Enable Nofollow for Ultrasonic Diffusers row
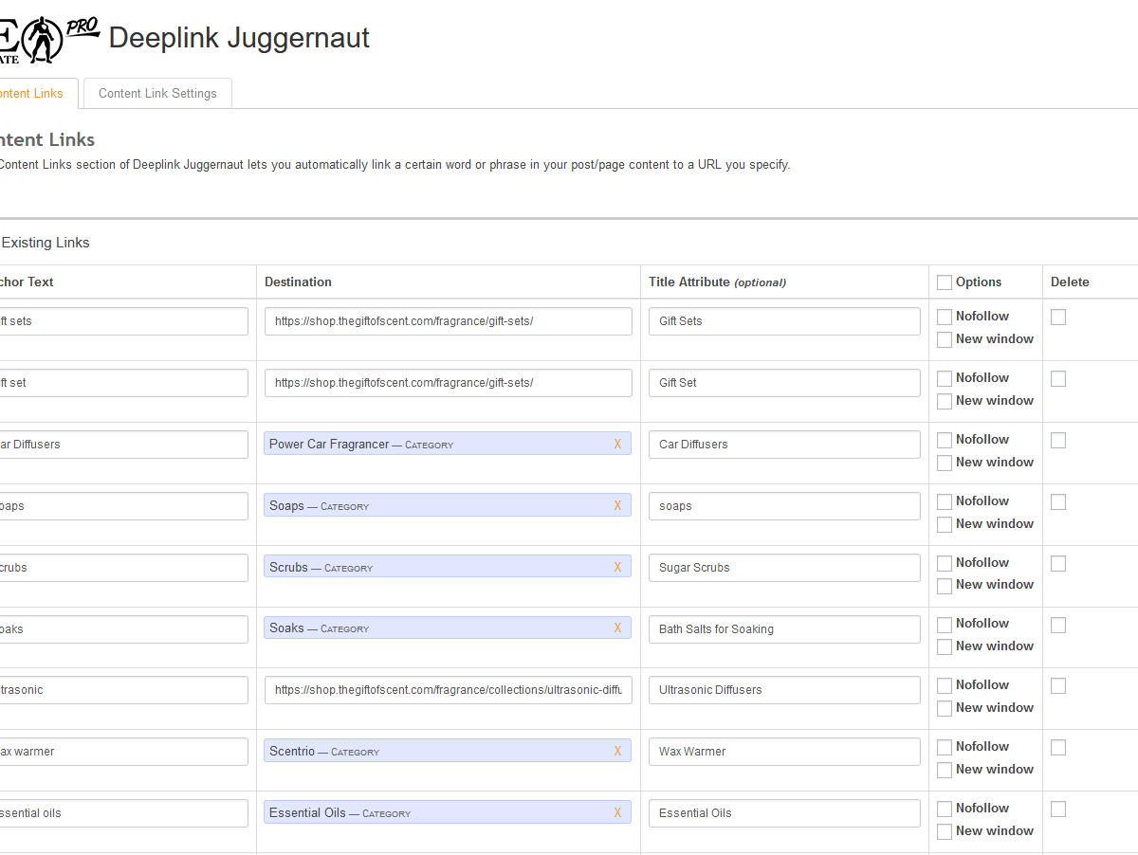Viewport: 1138px width, 855px height. click(x=944, y=685)
